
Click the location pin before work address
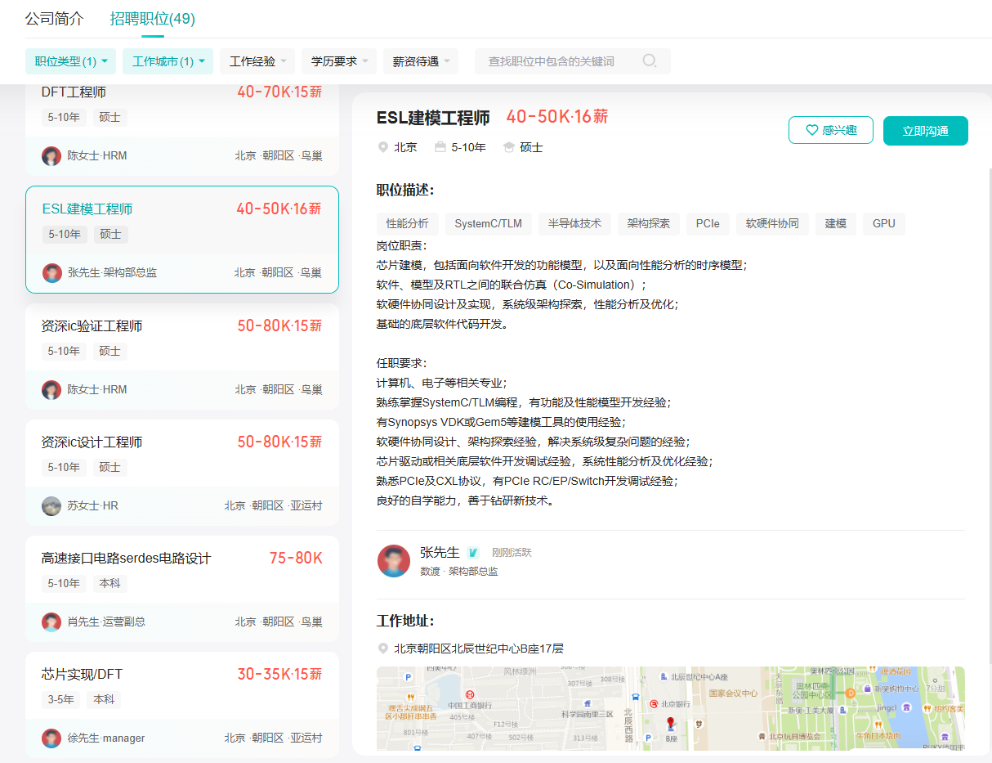click(383, 649)
